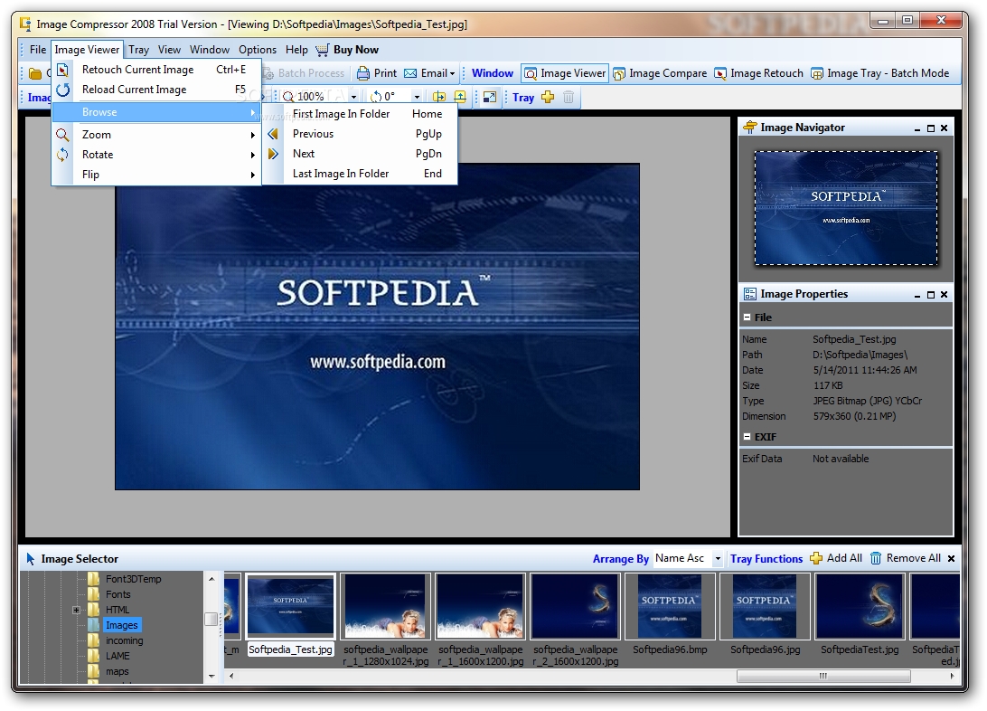Open the rotation angle dropdown arrow
Viewport: 987px width, 711px height.
(417, 97)
